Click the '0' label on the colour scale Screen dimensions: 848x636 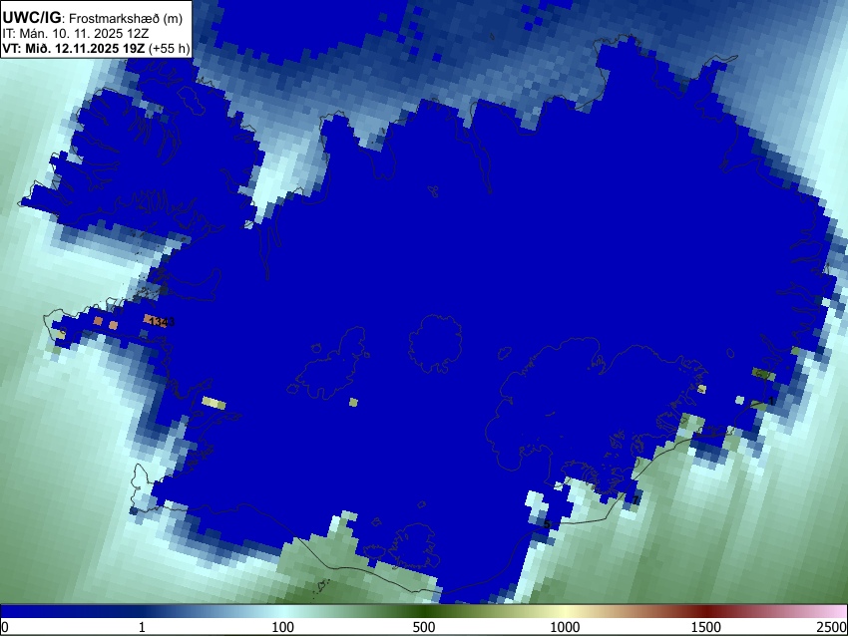pyautogui.click(x=5, y=627)
